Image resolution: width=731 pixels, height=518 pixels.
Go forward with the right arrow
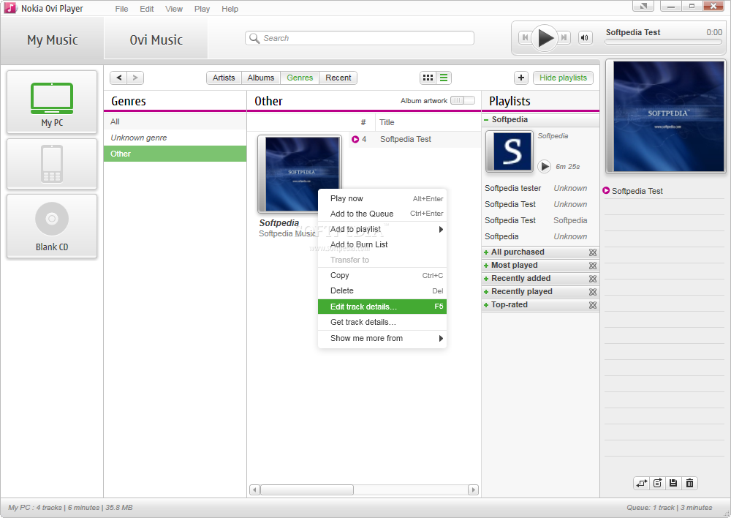[135, 78]
